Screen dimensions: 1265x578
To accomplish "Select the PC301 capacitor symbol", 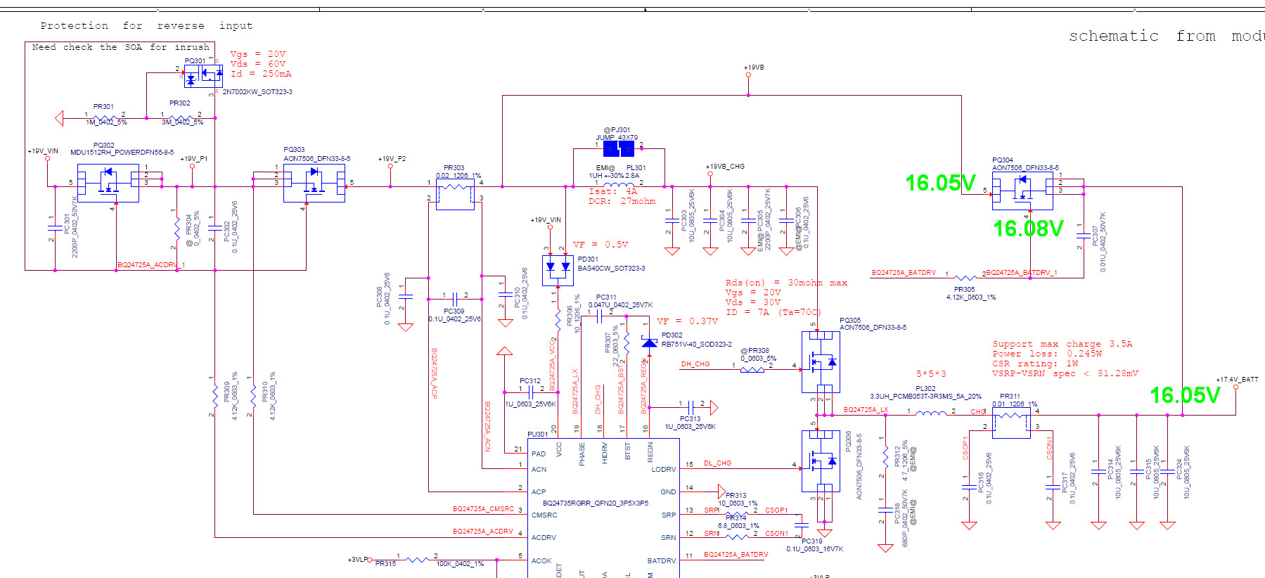I will (x=54, y=228).
